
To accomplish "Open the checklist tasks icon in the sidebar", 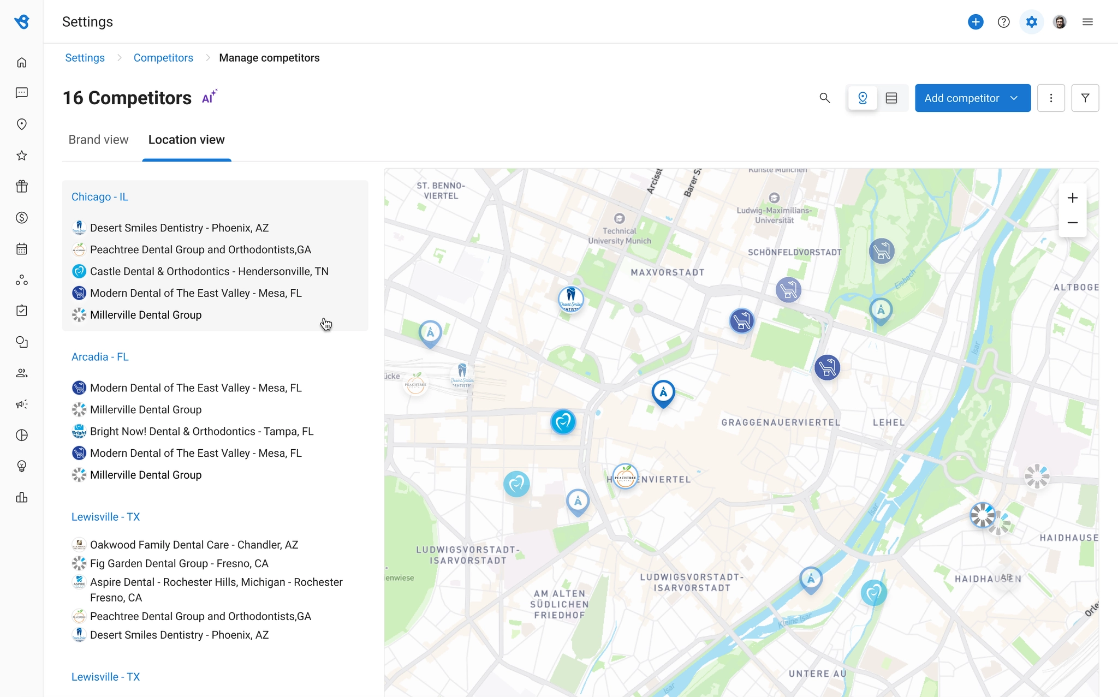I will (x=22, y=311).
